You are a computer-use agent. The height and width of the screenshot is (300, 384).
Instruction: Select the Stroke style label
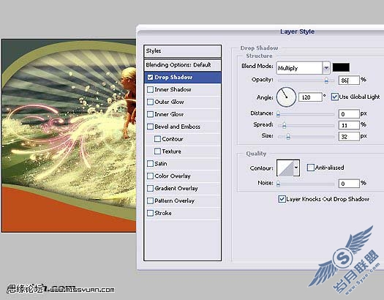click(163, 213)
